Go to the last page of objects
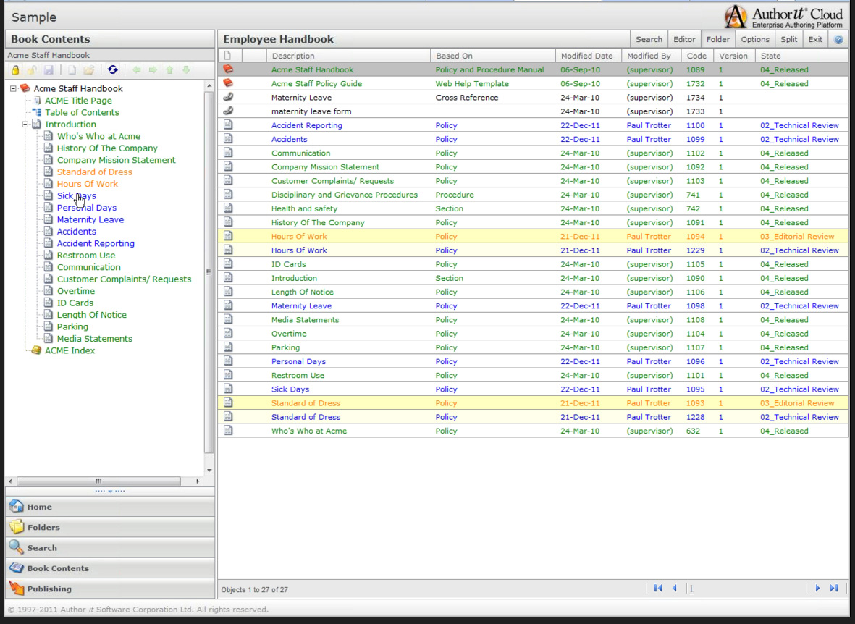 (x=834, y=588)
